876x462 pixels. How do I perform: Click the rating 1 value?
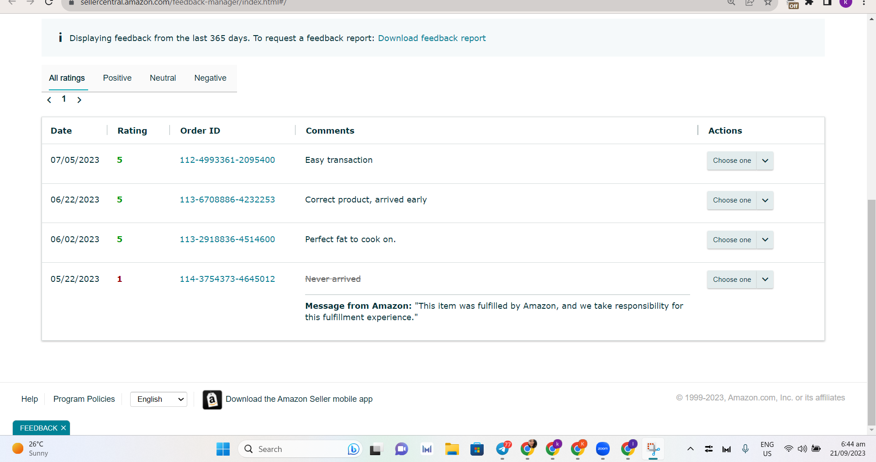click(120, 279)
